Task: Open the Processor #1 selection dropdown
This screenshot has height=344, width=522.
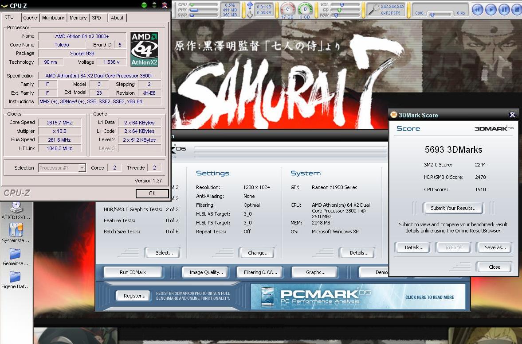Action: [62, 168]
